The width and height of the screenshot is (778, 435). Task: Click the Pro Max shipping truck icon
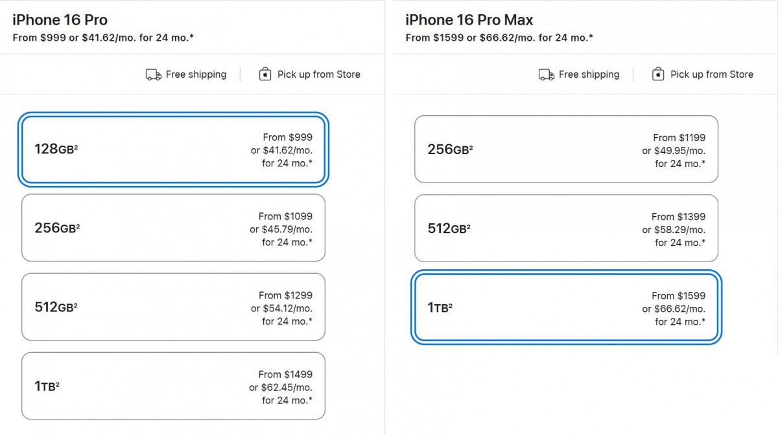pos(546,75)
